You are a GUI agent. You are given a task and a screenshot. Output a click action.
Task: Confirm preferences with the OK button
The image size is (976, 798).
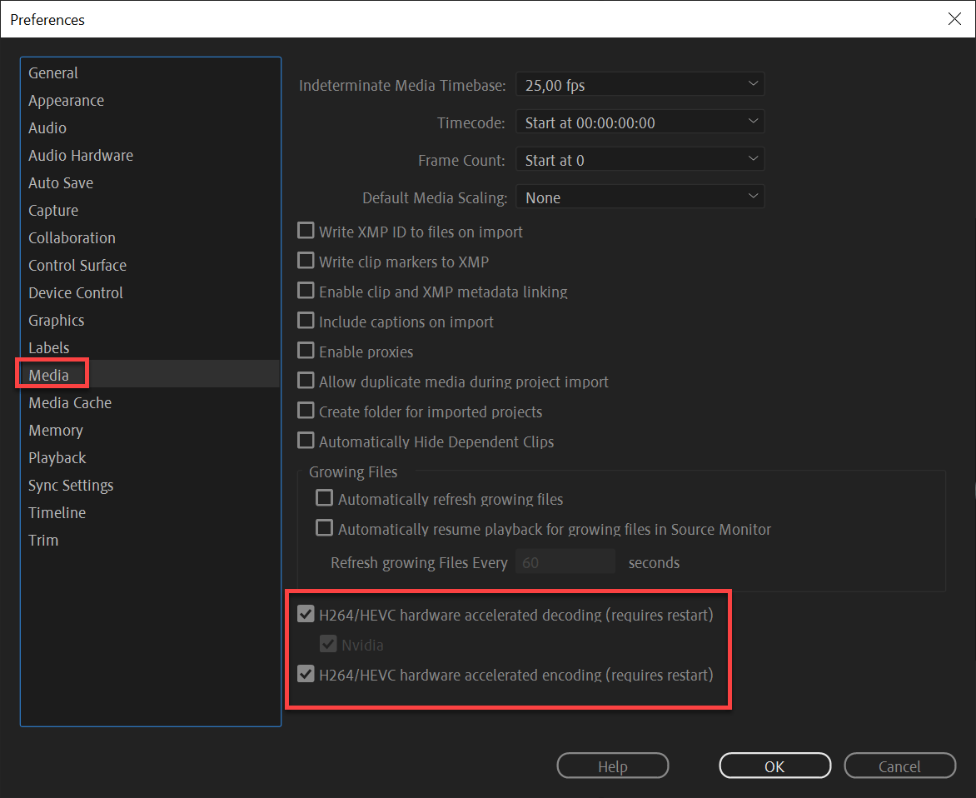pos(774,765)
